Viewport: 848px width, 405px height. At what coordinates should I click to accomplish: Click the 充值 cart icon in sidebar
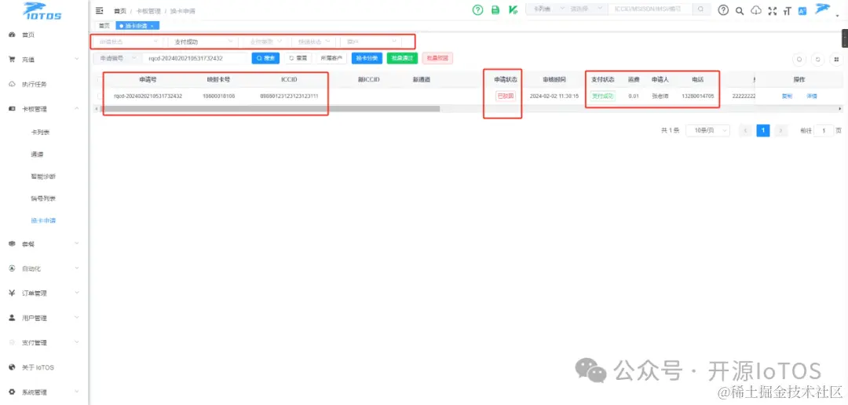click(11, 60)
